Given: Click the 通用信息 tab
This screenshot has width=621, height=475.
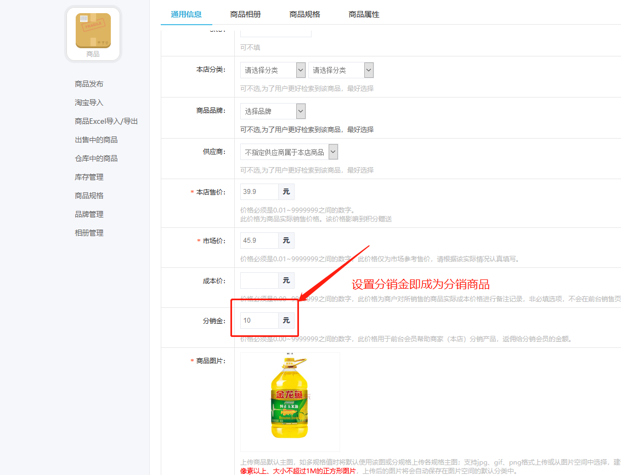Looking at the screenshot, I should pyautogui.click(x=186, y=14).
